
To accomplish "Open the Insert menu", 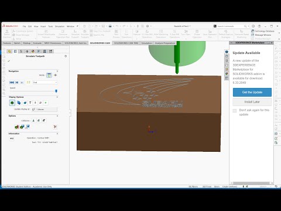I will (x=43, y=26).
